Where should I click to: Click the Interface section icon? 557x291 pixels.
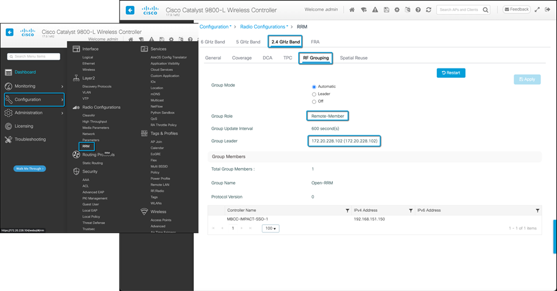[x=76, y=49]
